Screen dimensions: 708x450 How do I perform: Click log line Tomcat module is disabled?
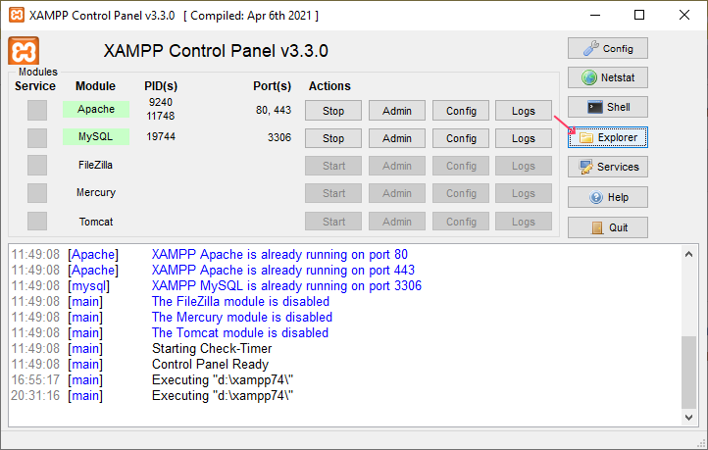click(240, 333)
